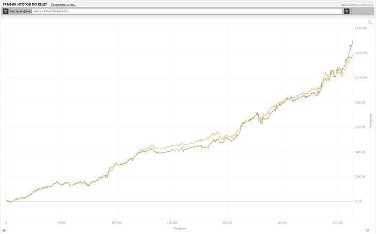Click the $400,00 axis label
The width and height of the screenshot is (376, 234).
click(360, 152)
